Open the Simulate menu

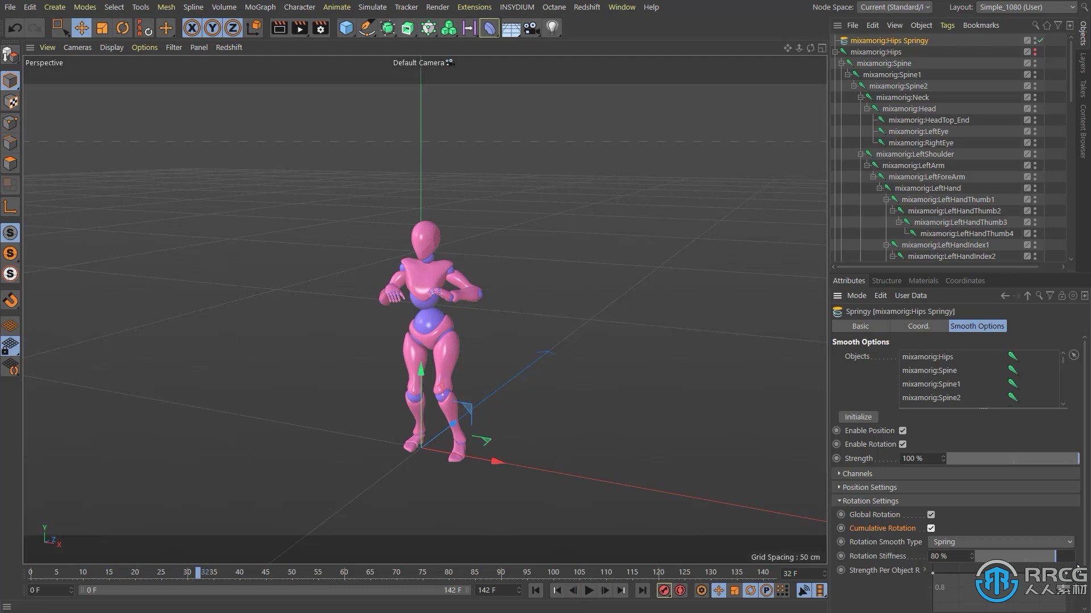(x=372, y=7)
